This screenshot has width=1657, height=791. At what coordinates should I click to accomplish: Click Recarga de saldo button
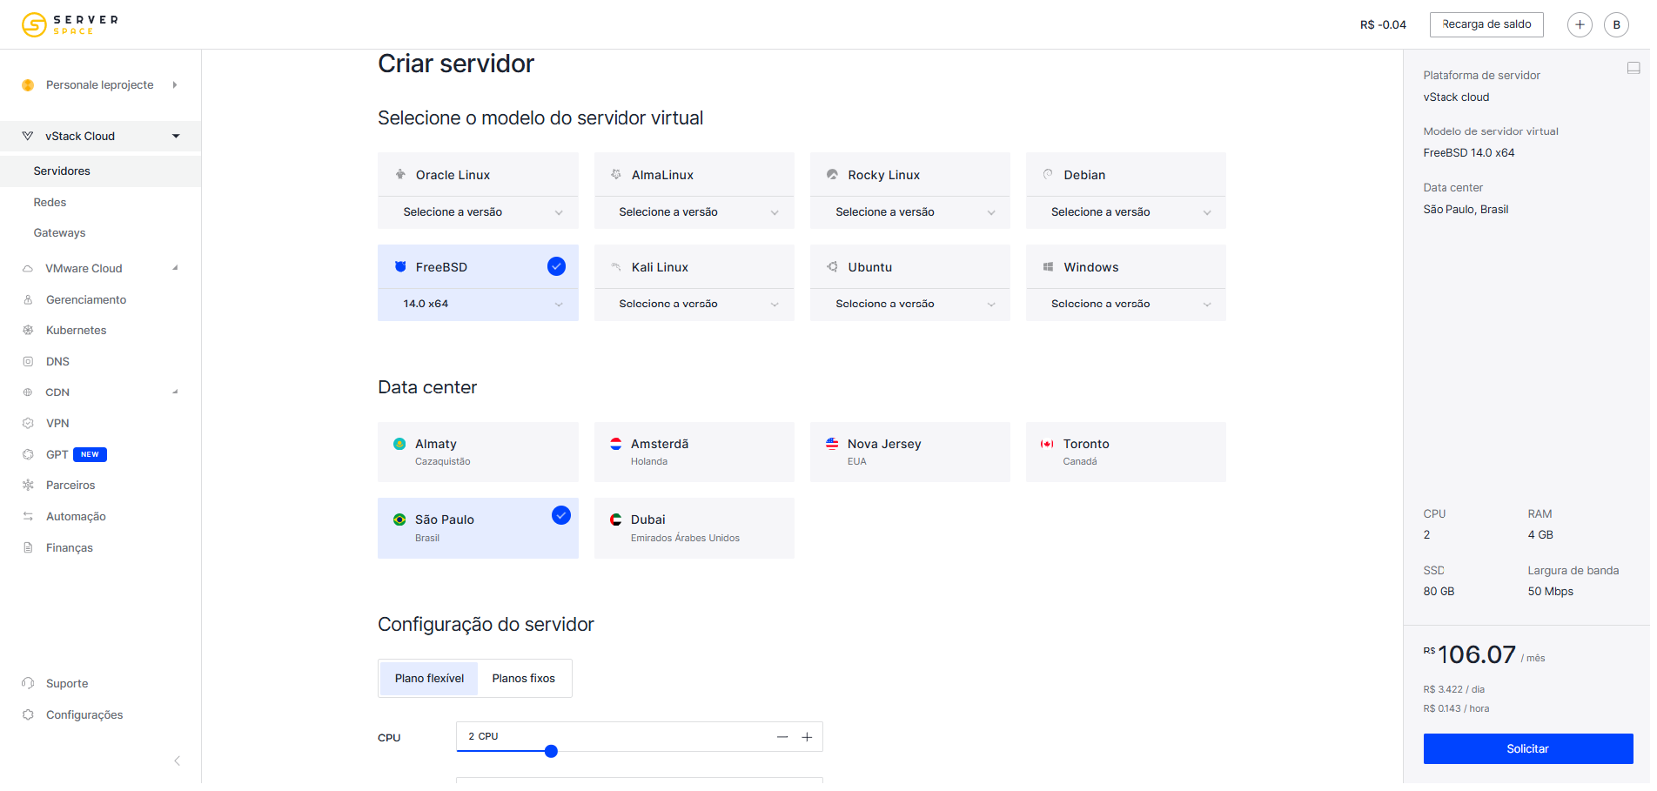pos(1486,24)
